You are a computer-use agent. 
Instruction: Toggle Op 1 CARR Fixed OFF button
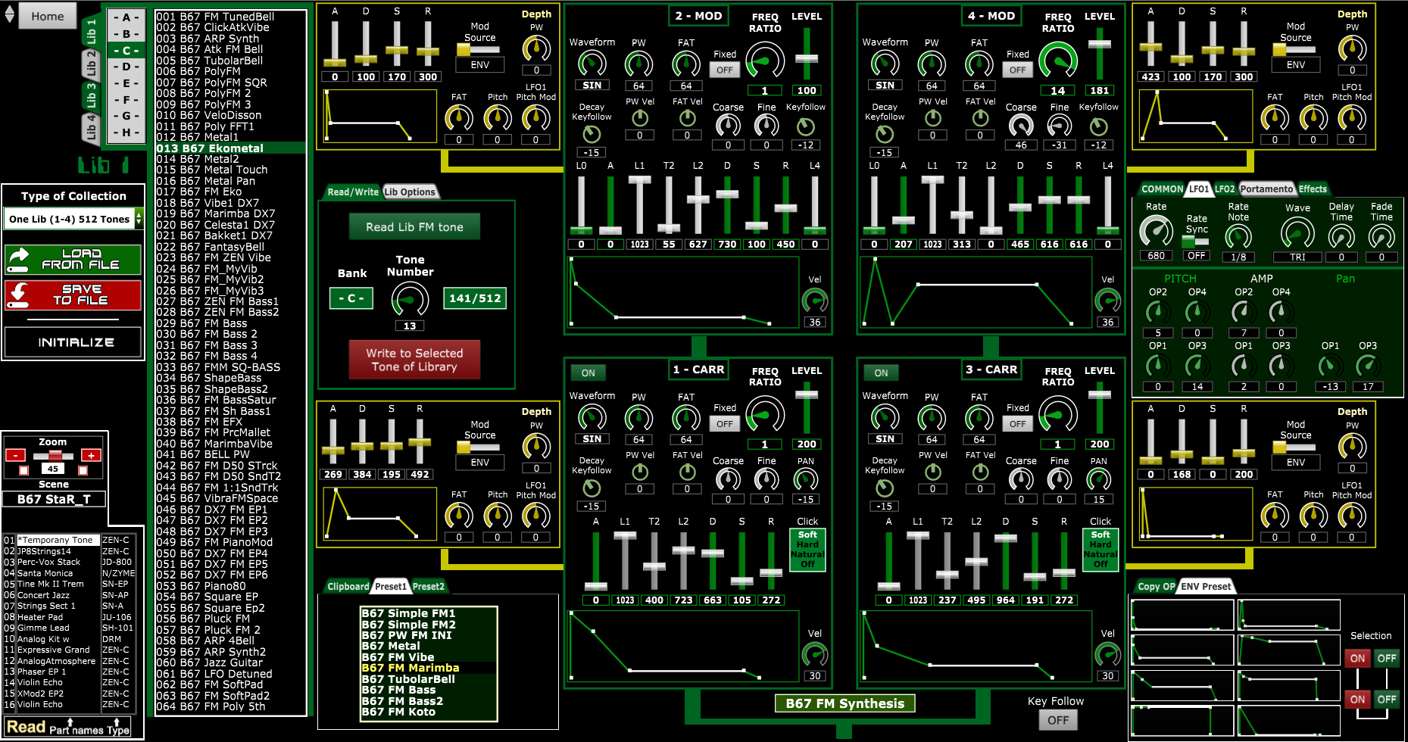coord(725,424)
